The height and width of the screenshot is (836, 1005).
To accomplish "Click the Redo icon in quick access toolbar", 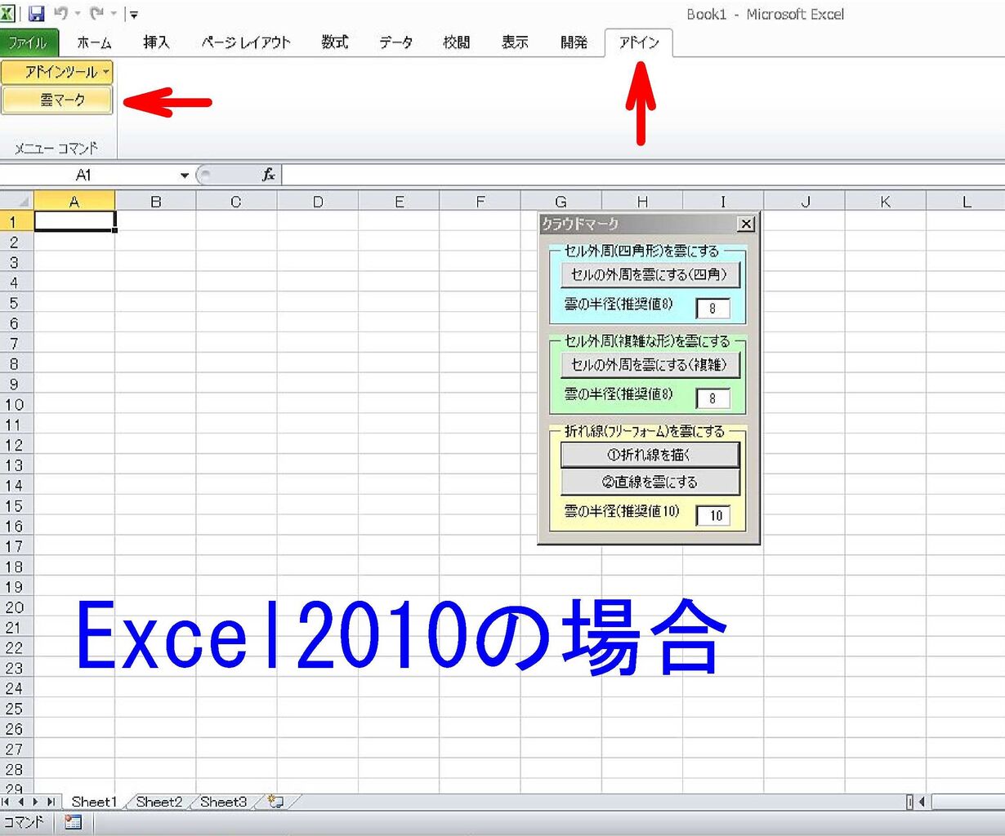I will [96, 14].
